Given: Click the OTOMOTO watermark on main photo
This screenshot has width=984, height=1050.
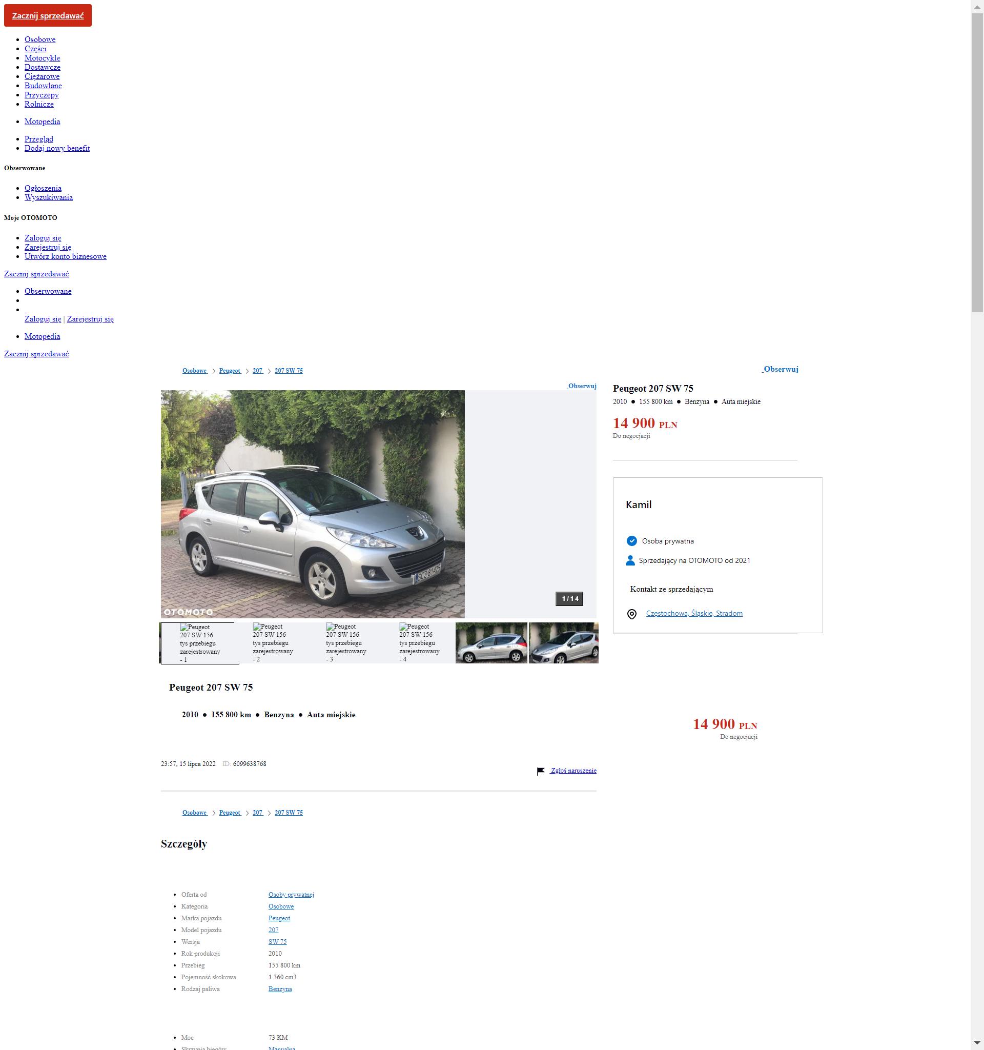Looking at the screenshot, I should (188, 612).
